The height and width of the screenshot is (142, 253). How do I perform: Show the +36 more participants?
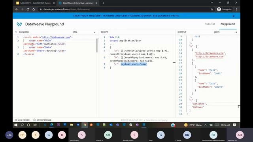pyautogui.click(x=9, y=135)
